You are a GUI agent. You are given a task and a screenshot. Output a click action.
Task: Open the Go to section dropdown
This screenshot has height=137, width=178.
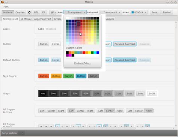point(22,133)
